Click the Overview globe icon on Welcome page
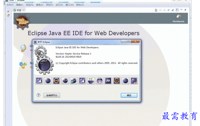Viewport: 200px width, 126px height. pyautogui.click(x=23, y=48)
